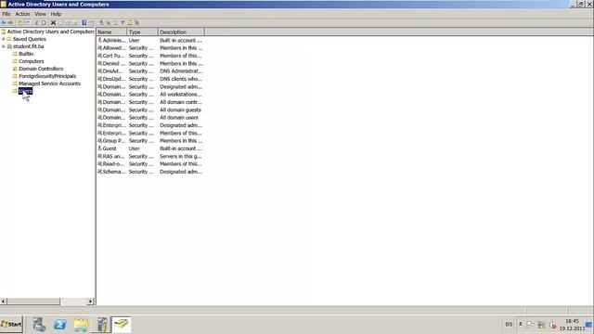The width and height of the screenshot is (594, 334).
Task: Click the toolbar Forward arrow
Action: point(10,22)
